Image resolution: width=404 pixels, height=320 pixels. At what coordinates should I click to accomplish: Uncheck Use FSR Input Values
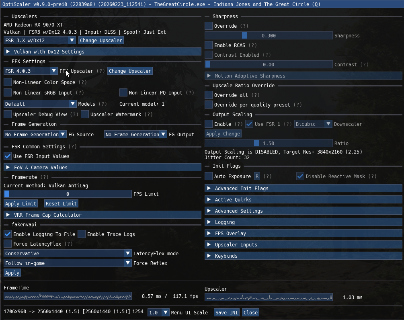(8, 156)
